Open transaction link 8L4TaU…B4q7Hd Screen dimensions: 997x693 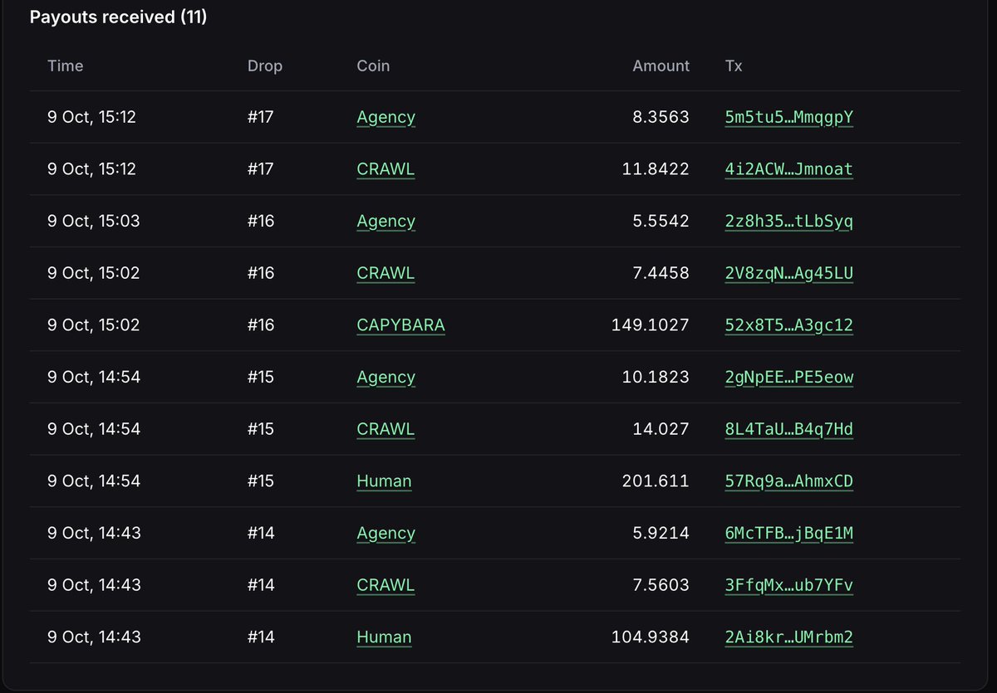[x=789, y=429]
